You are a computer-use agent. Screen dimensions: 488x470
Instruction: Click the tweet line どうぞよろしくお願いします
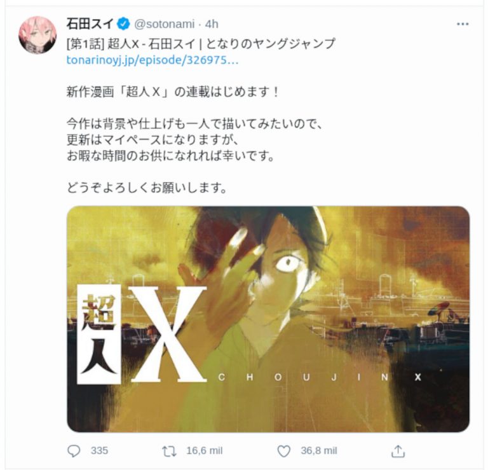point(147,188)
